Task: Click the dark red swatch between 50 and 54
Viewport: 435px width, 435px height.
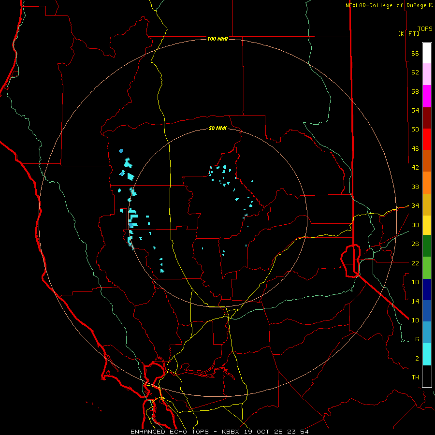Action: [427, 118]
